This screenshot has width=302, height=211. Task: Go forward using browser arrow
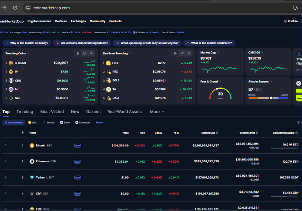(4, 8)
